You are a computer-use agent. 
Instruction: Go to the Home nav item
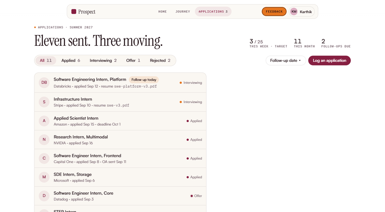pos(162,12)
